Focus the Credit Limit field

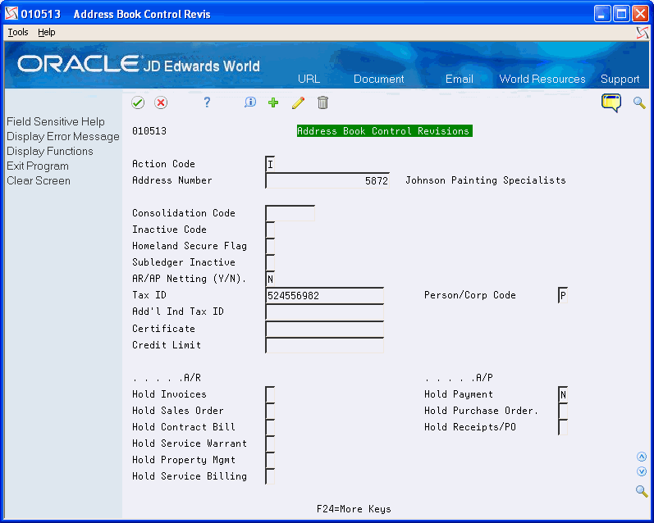pos(324,345)
